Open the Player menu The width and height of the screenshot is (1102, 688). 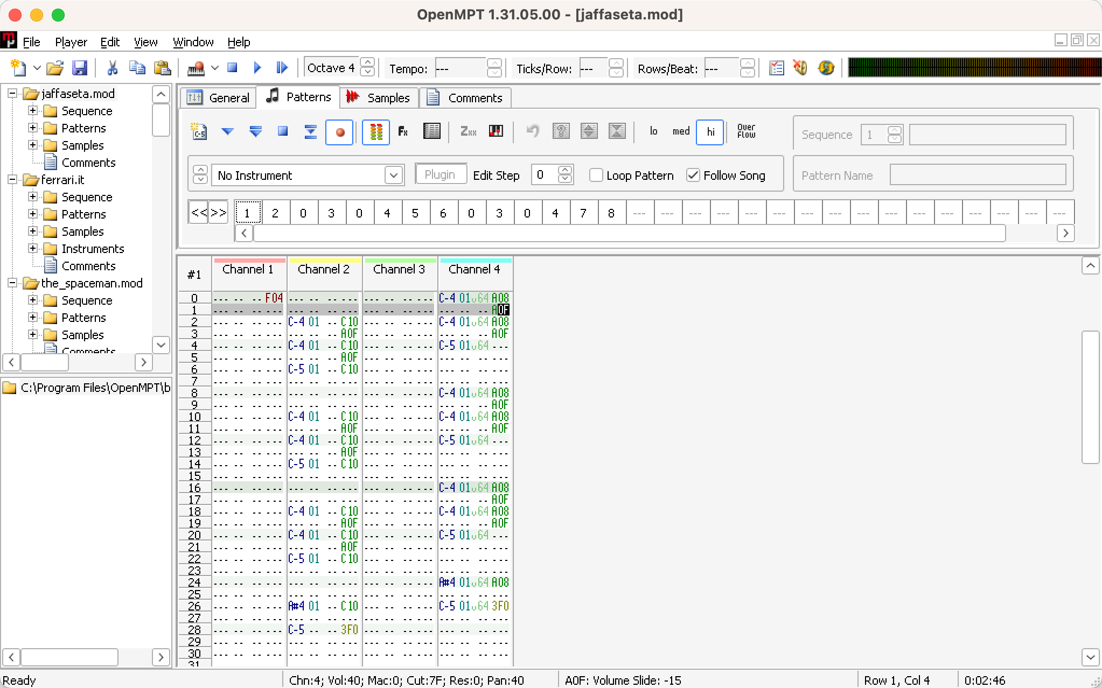click(71, 42)
